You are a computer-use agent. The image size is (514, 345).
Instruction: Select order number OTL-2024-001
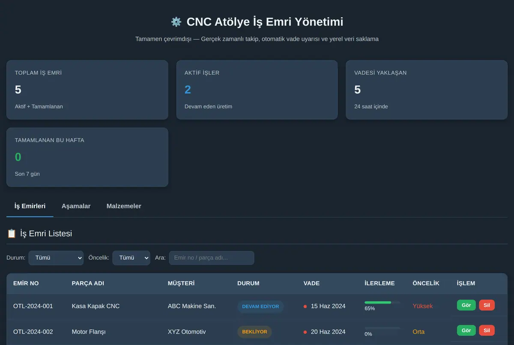[33, 306]
